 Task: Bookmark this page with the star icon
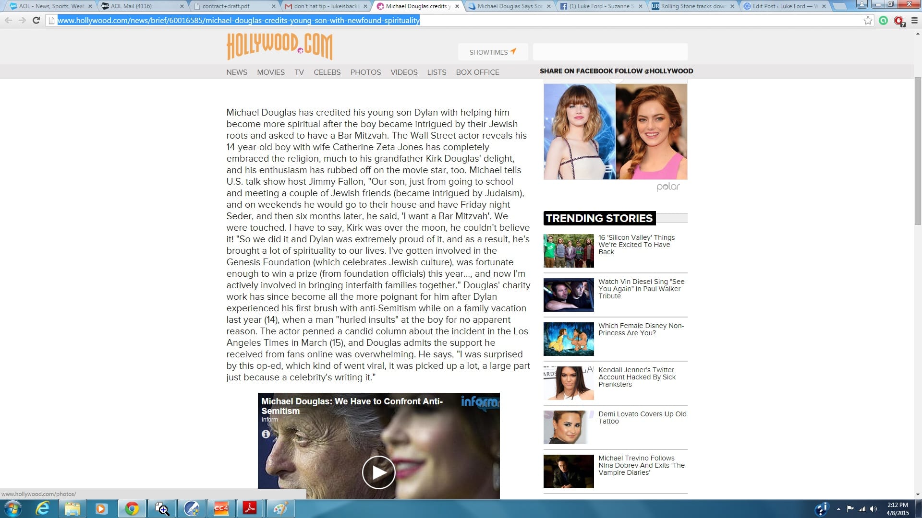(868, 20)
